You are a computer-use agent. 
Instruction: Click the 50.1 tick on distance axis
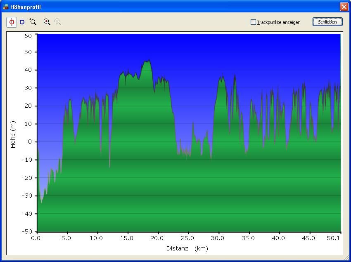pyautogui.click(x=333, y=238)
